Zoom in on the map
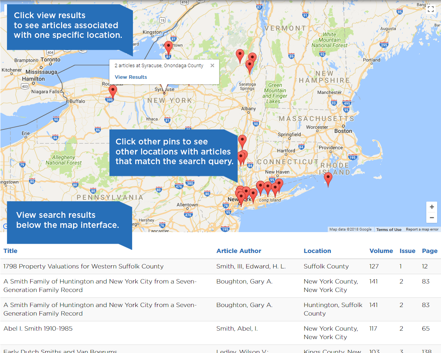 432,207
